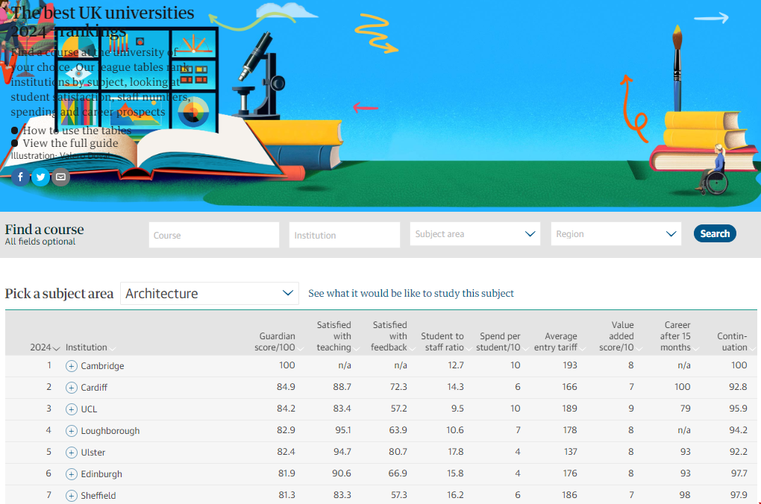Open the Region dropdown
This screenshot has width=761, height=504.
coord(616,234)
